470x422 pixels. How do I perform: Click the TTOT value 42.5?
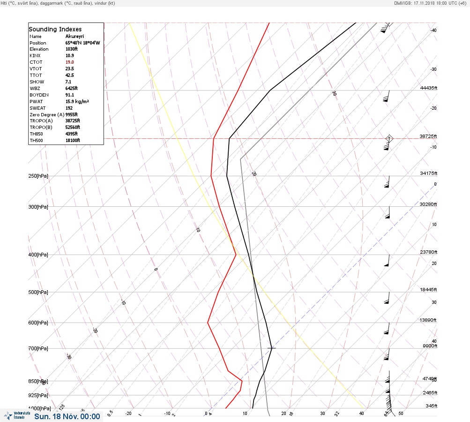click(69, 75)
